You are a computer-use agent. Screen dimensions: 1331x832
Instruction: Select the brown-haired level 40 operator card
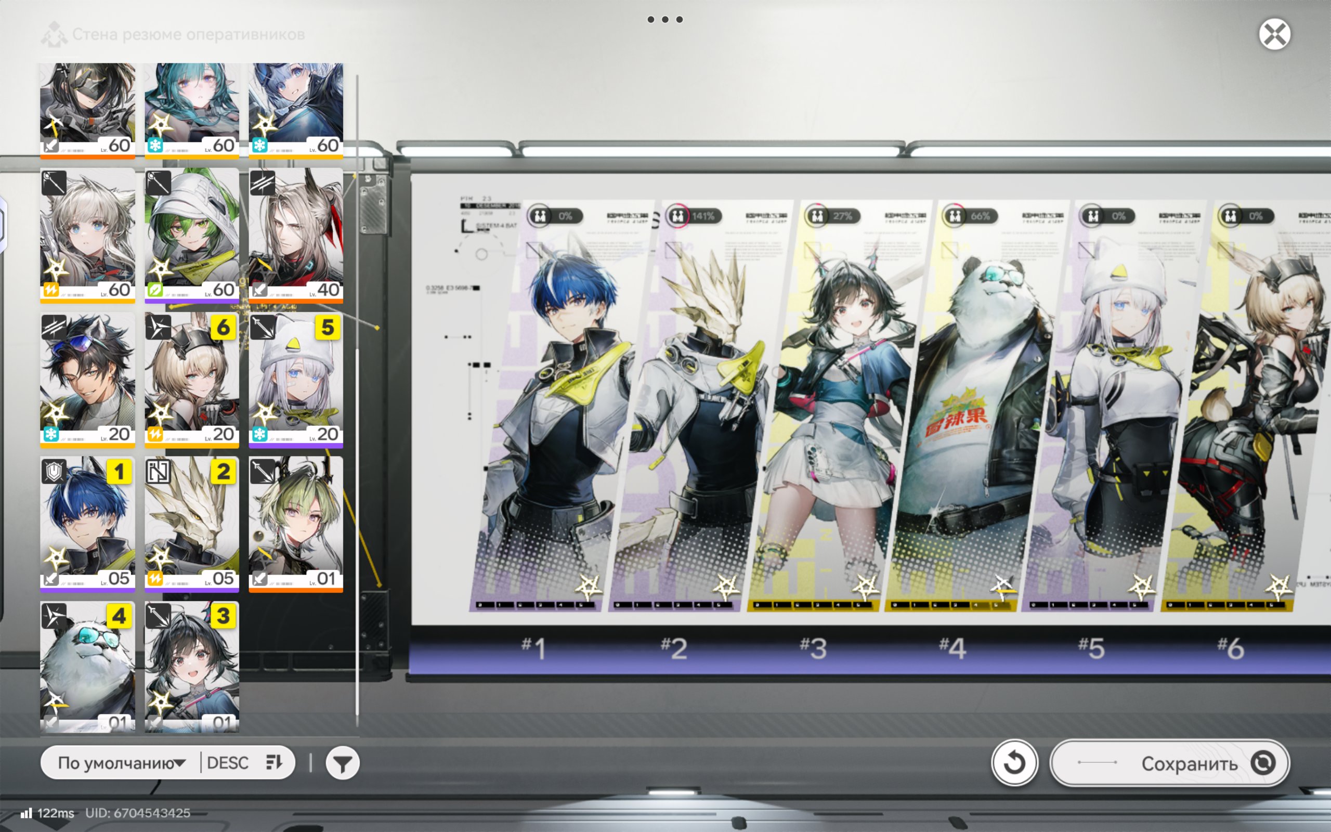point(296,236)
